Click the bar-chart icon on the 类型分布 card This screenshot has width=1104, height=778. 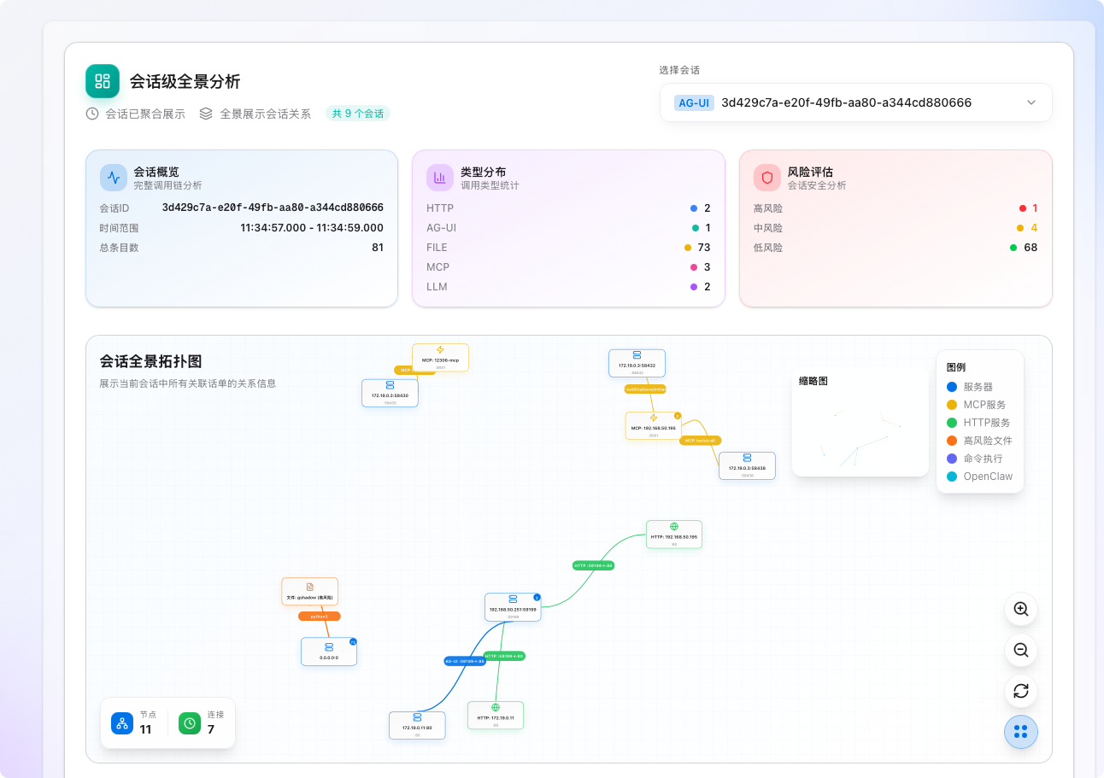click(x=439, y=177)
